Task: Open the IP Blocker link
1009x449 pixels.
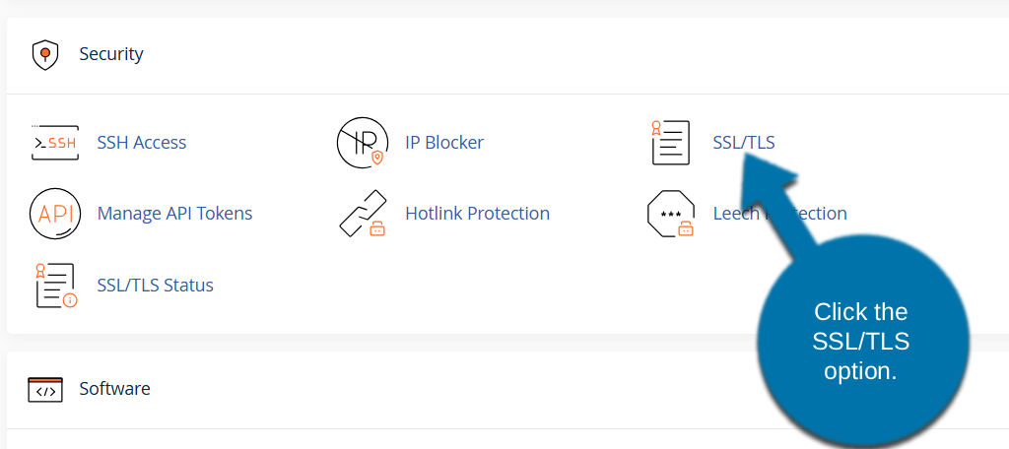Action: click(x=444, y=143)
